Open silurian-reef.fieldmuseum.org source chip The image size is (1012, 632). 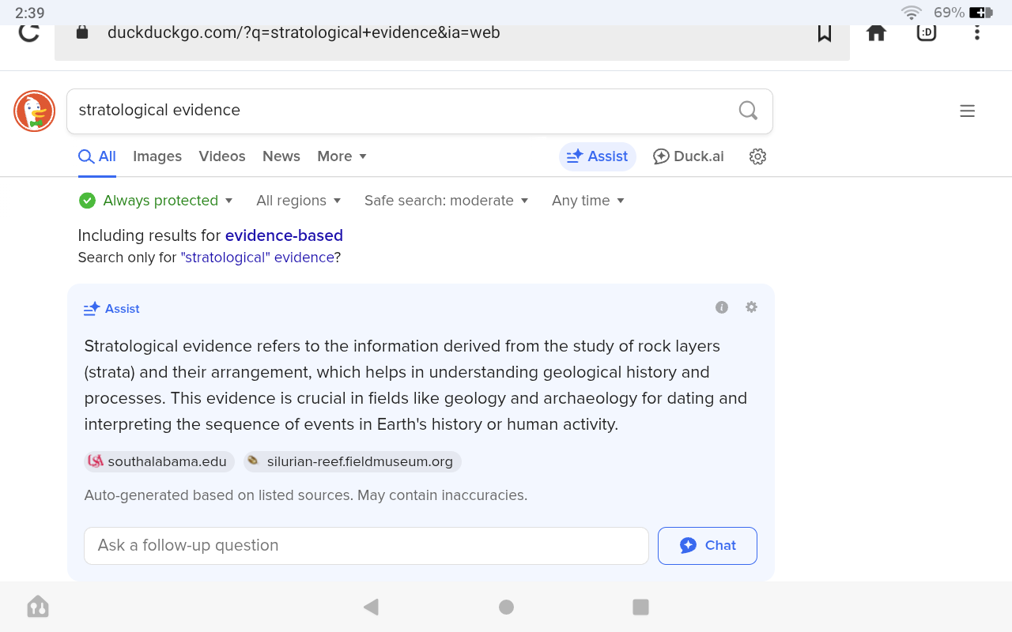tap(353, 461)
